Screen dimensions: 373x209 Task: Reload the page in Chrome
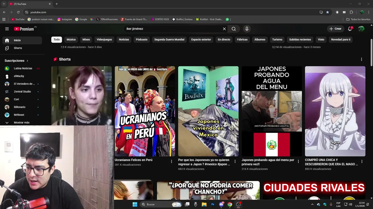18,12
